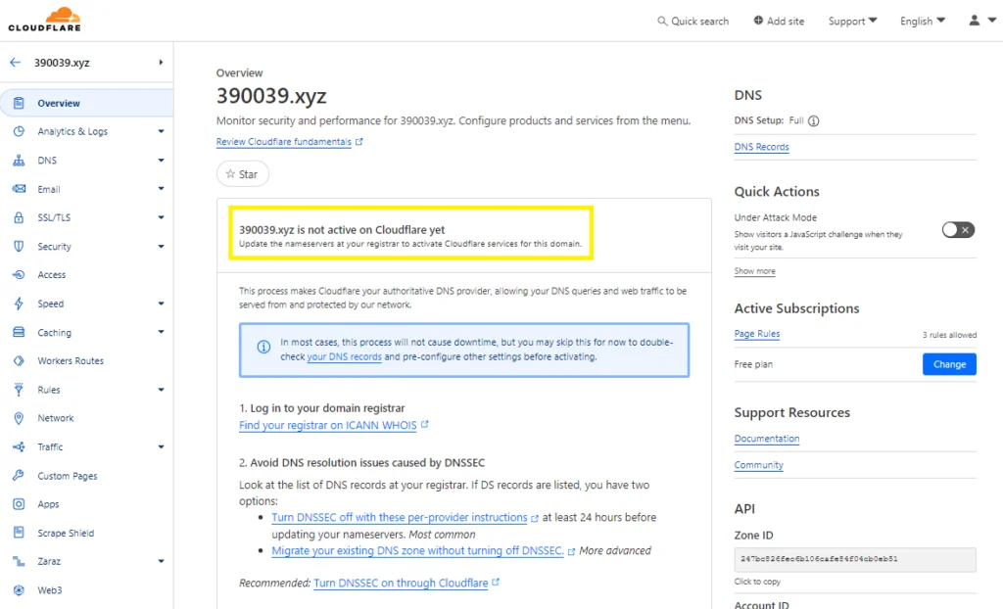Screen dimensions: 1003x609
Task: Click the DNS Setup info icon
Action: point(814,120)
